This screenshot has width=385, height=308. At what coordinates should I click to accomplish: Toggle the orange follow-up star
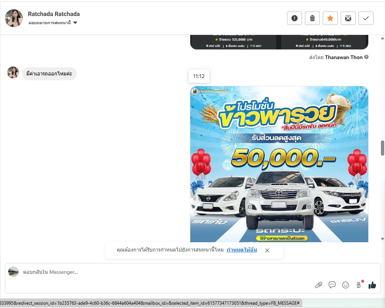(330, 18)
